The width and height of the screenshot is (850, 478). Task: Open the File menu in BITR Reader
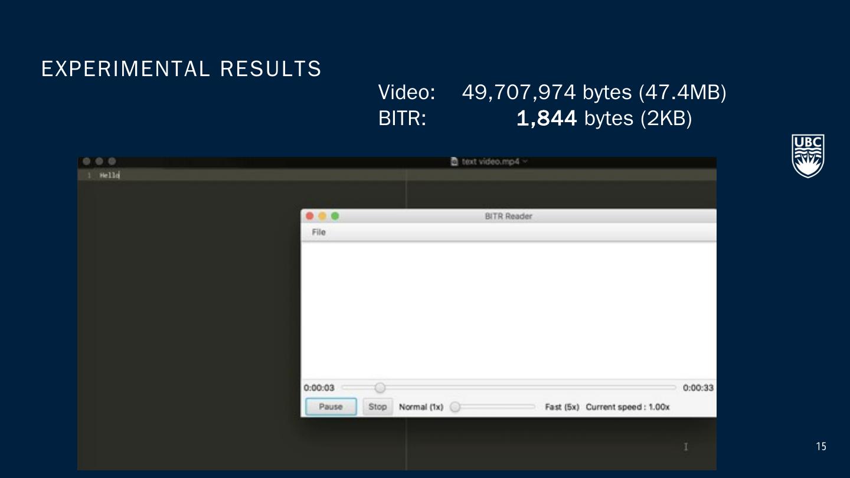319,232
